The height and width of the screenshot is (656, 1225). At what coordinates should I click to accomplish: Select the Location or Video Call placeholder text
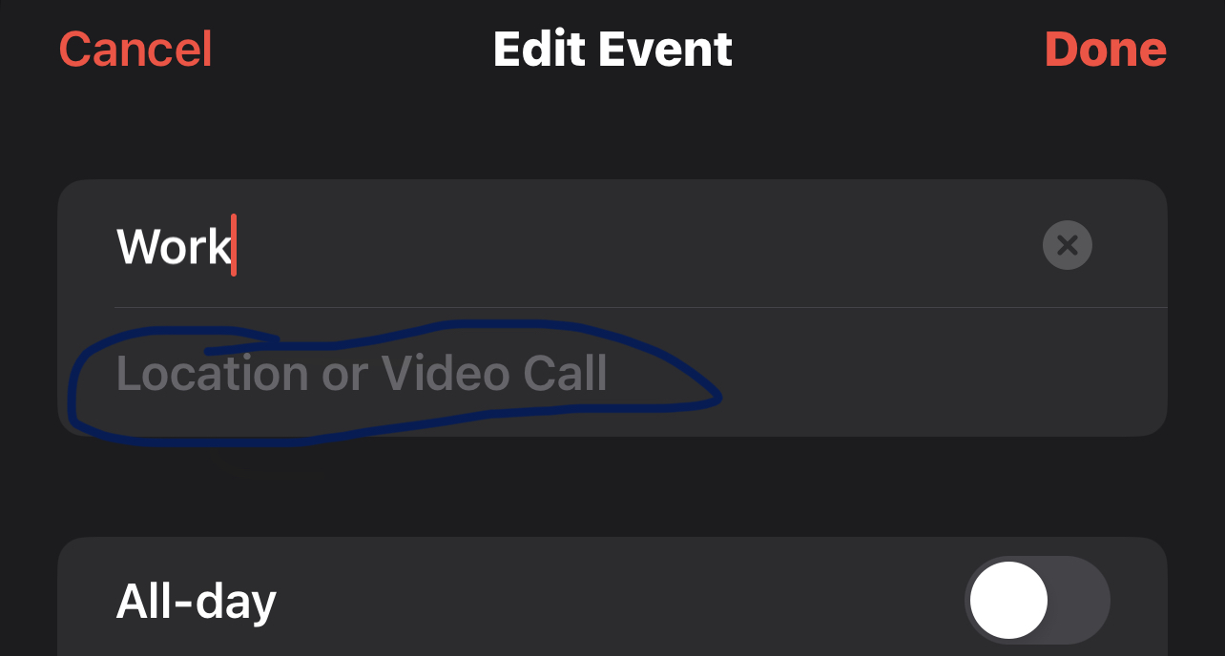coord(361,374)
